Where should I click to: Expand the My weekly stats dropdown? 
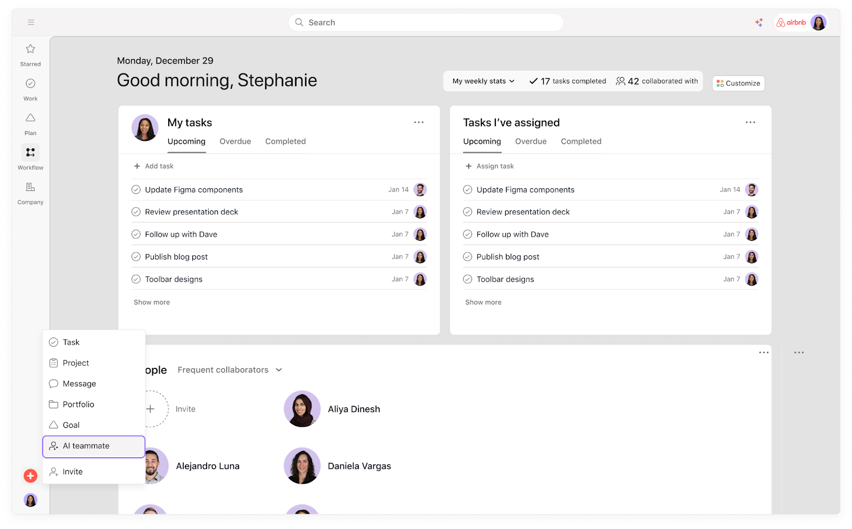483,81
